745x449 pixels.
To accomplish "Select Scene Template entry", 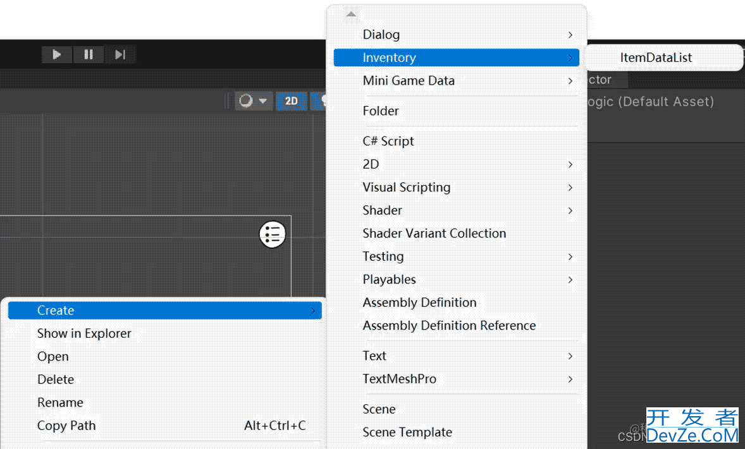I will click(456, 433).
